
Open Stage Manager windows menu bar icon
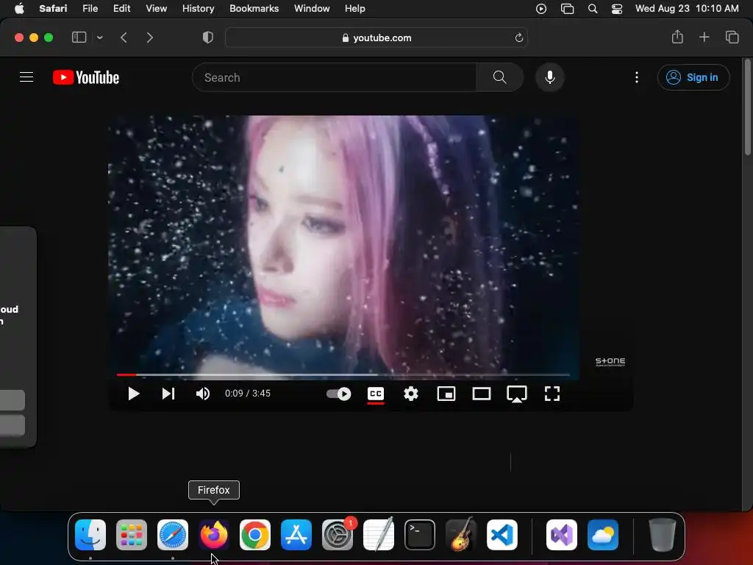pos(567,9)
